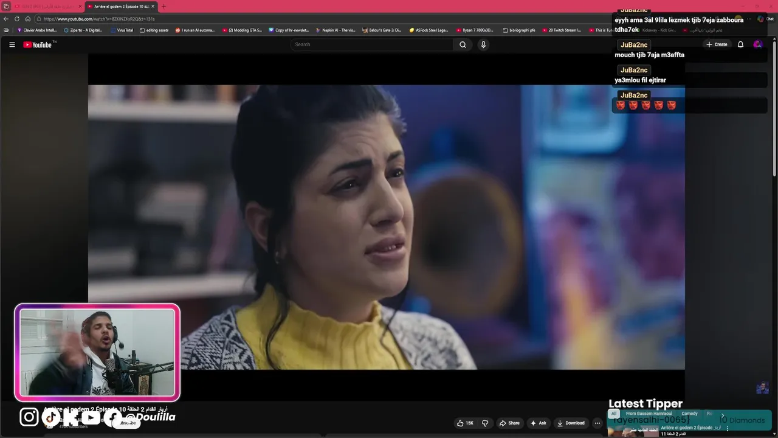Open the Copilot Chat sidebar button
The height and width of the screenshot is (438, 778).
765,19
